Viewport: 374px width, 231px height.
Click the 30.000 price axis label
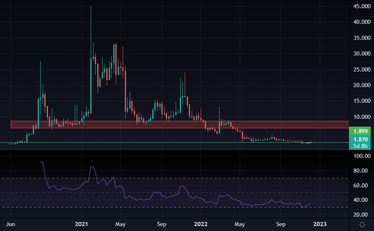(362, 54)
